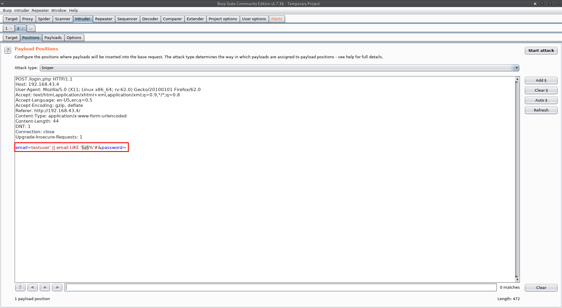Click the Accept-Encoding header line
The image size is (562, 308).
point(49,105)
